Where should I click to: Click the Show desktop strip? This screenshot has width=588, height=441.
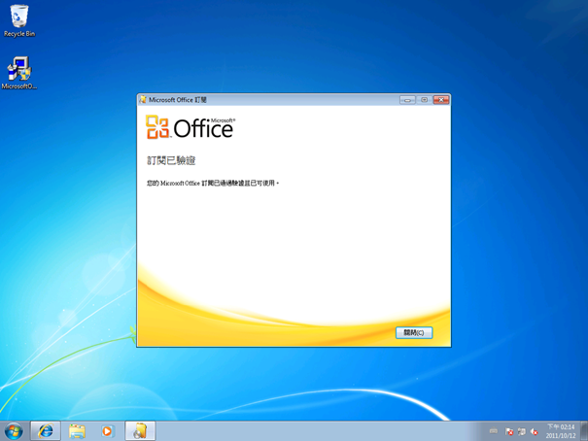pos(584,431)
